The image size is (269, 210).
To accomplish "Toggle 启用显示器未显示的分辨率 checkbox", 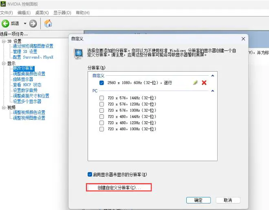I will pyautogui.click(x=90, y=174).
